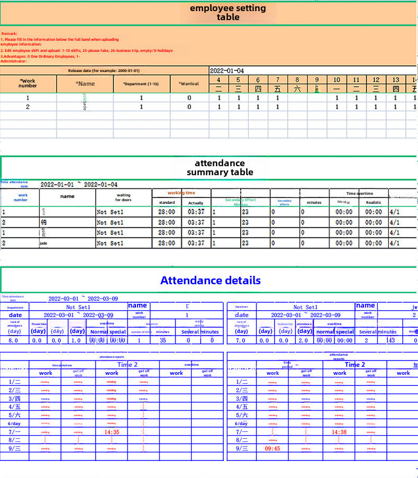Click the minutes value 143 in right details
The height and width of the screenshot is (478, 418).
coord(390,340)
